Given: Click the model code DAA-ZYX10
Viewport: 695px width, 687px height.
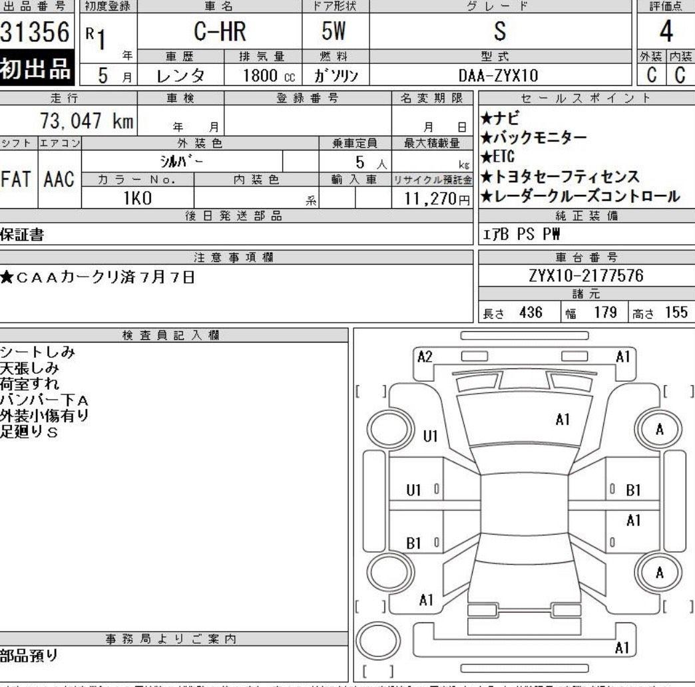Looking at the screenshot, I should [499, 75].
